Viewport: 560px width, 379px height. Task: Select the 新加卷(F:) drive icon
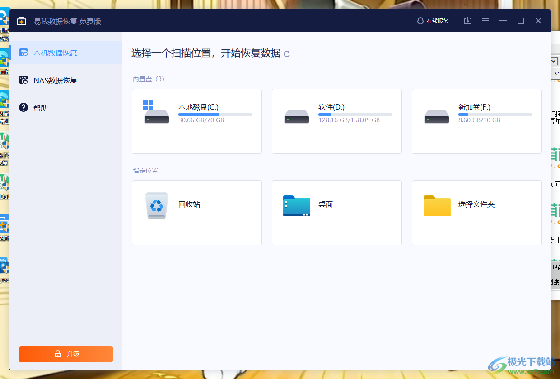pyautogui.click(x=437, y=116)
